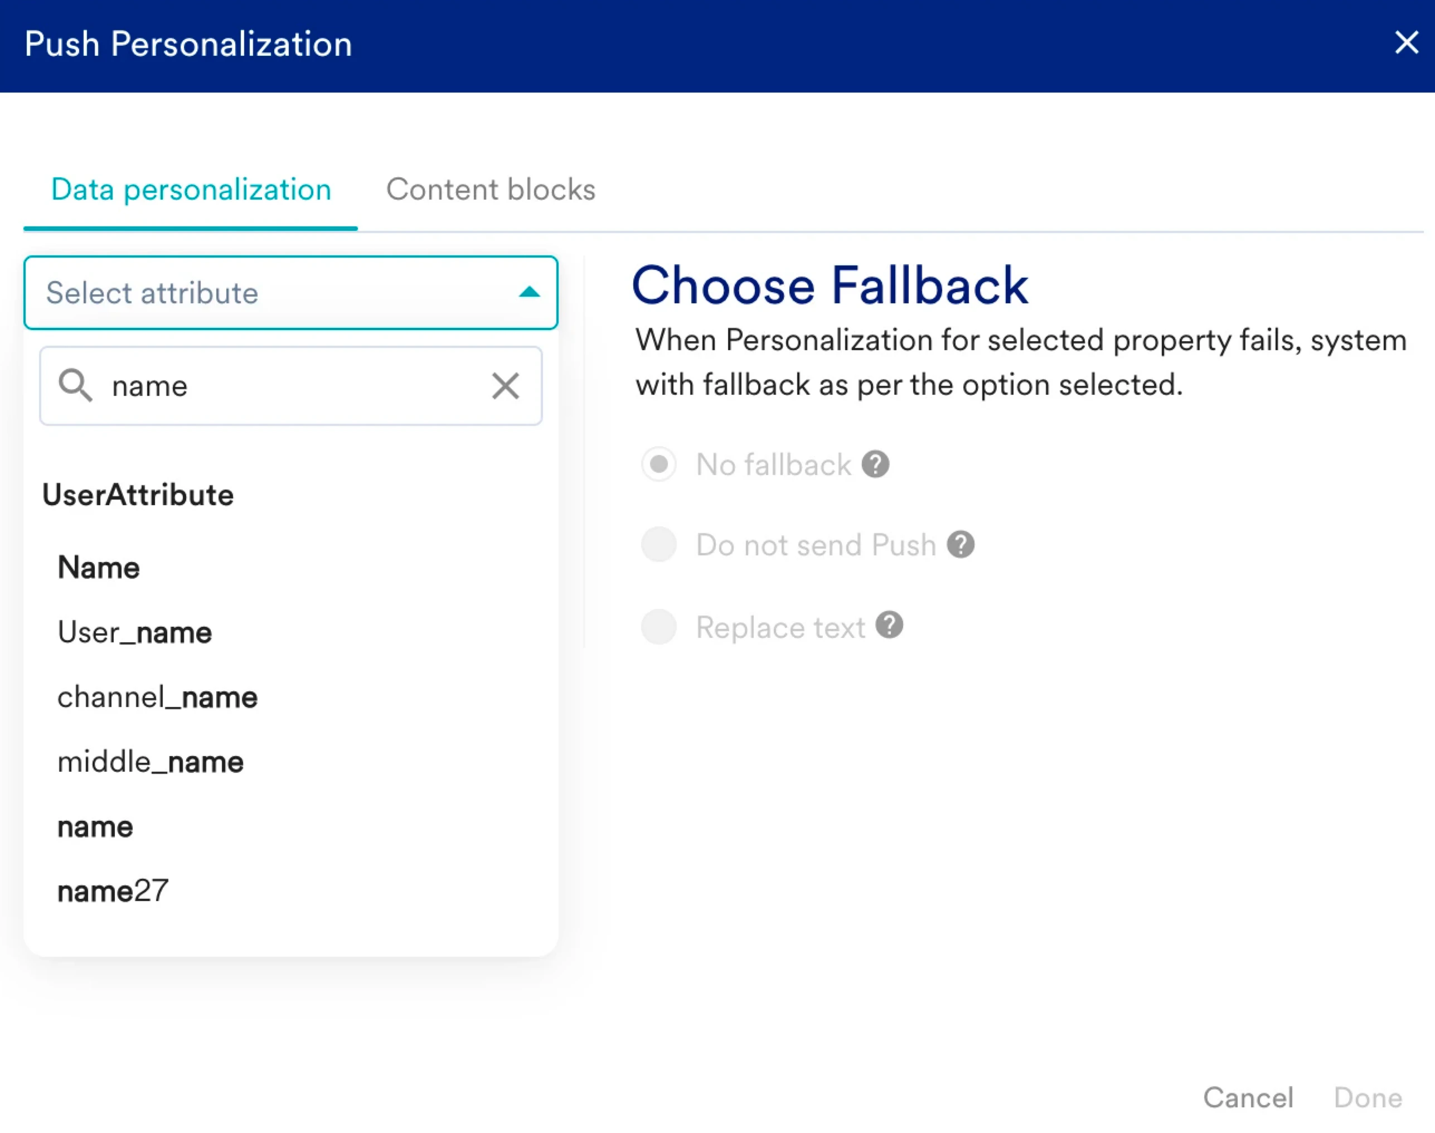Switch to the Content blocks tab
Viewport: 1435px width, 1133px height.
point(491,190)
